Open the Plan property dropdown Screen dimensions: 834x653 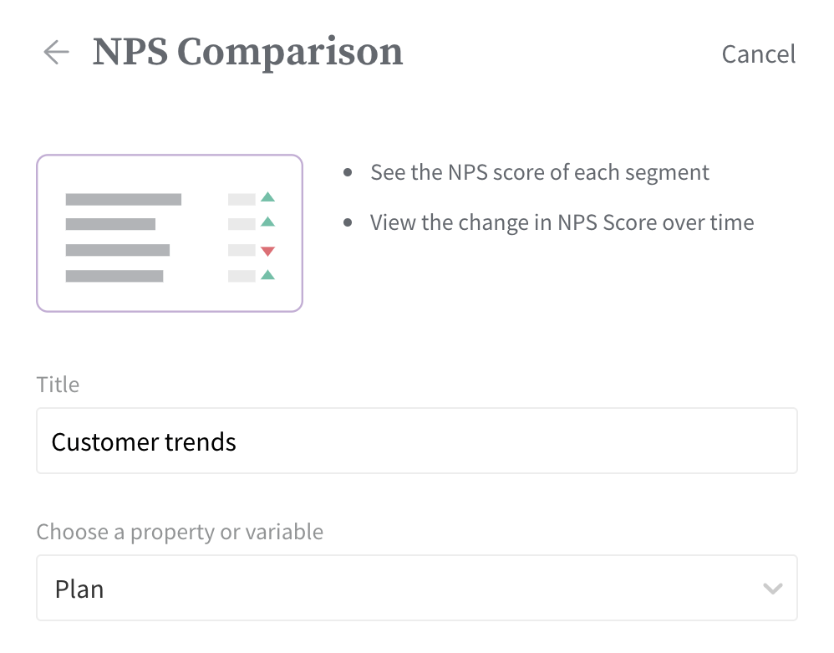[416, 589]
